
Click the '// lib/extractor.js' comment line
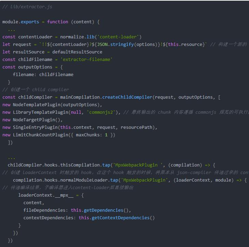(27, 7)
